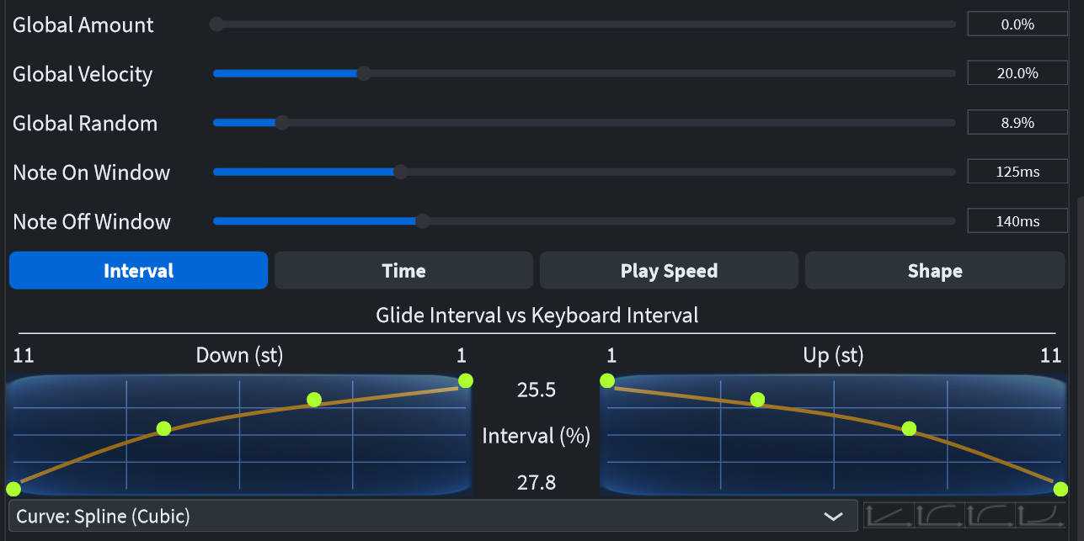Click the Global Random slider handle
1084x541 pixels.
click(282, 123)
